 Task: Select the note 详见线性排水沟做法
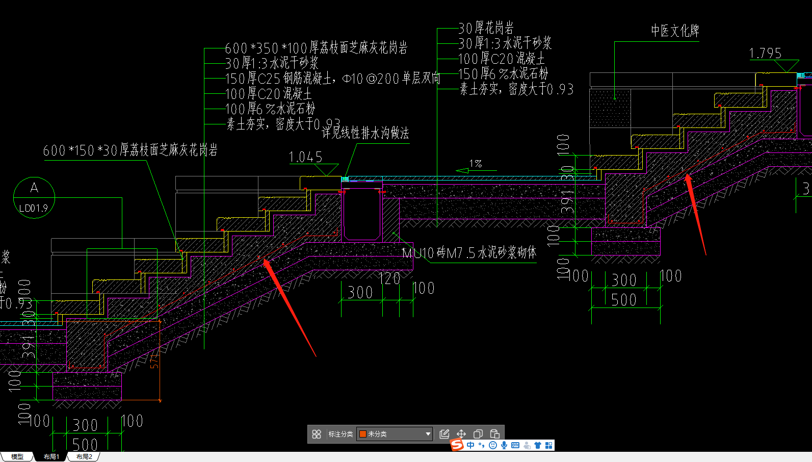(x=365, y=134)
